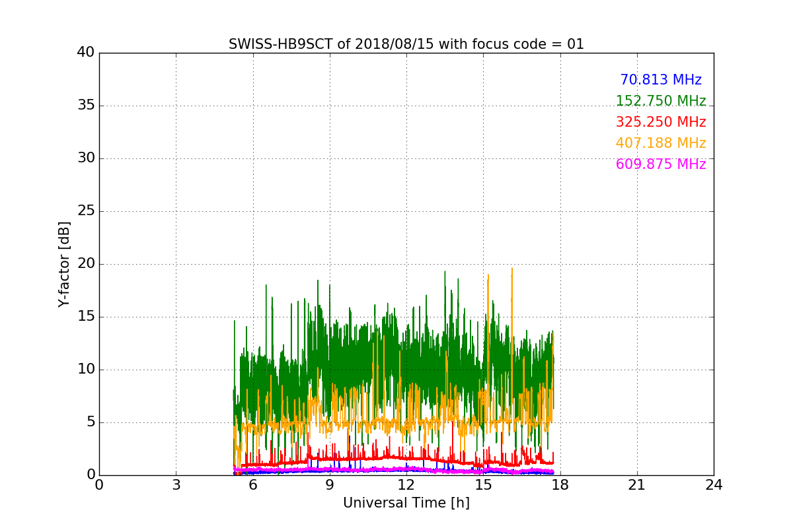Click the orange spike peak near 16 hours
The height and width of the screenshot is (528, 793).
[x=511, y=269]
